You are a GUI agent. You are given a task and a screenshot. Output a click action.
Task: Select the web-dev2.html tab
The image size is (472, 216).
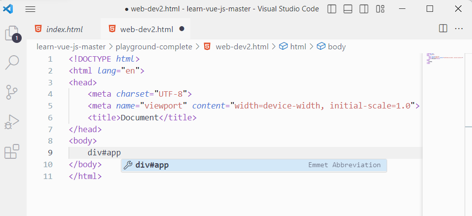[x=145, y=29]
